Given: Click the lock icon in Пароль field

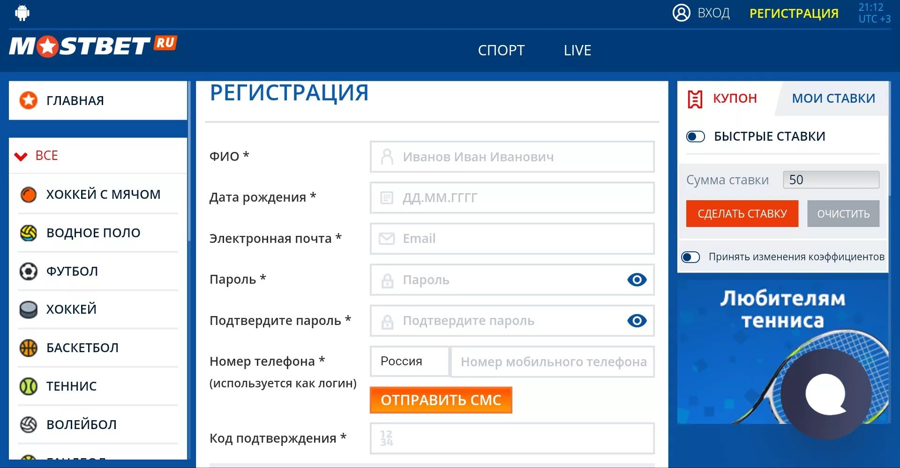Looking at the screenshot, I should tap(387, 280).
